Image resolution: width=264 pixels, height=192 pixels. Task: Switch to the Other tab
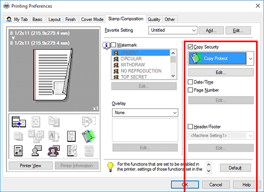pyautogui.click(x=169, y=20)
